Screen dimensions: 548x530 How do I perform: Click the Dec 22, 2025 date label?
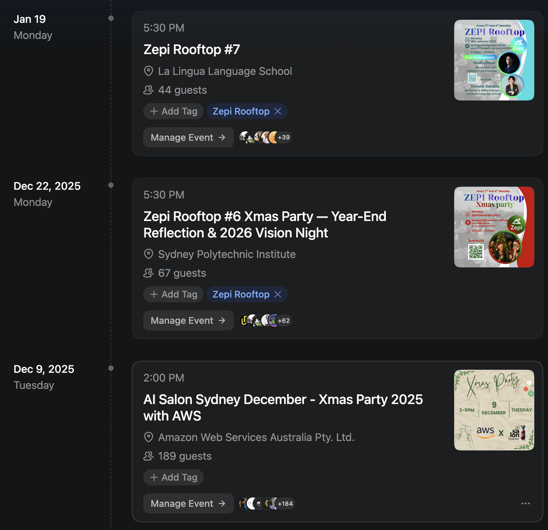coord(47,186)
